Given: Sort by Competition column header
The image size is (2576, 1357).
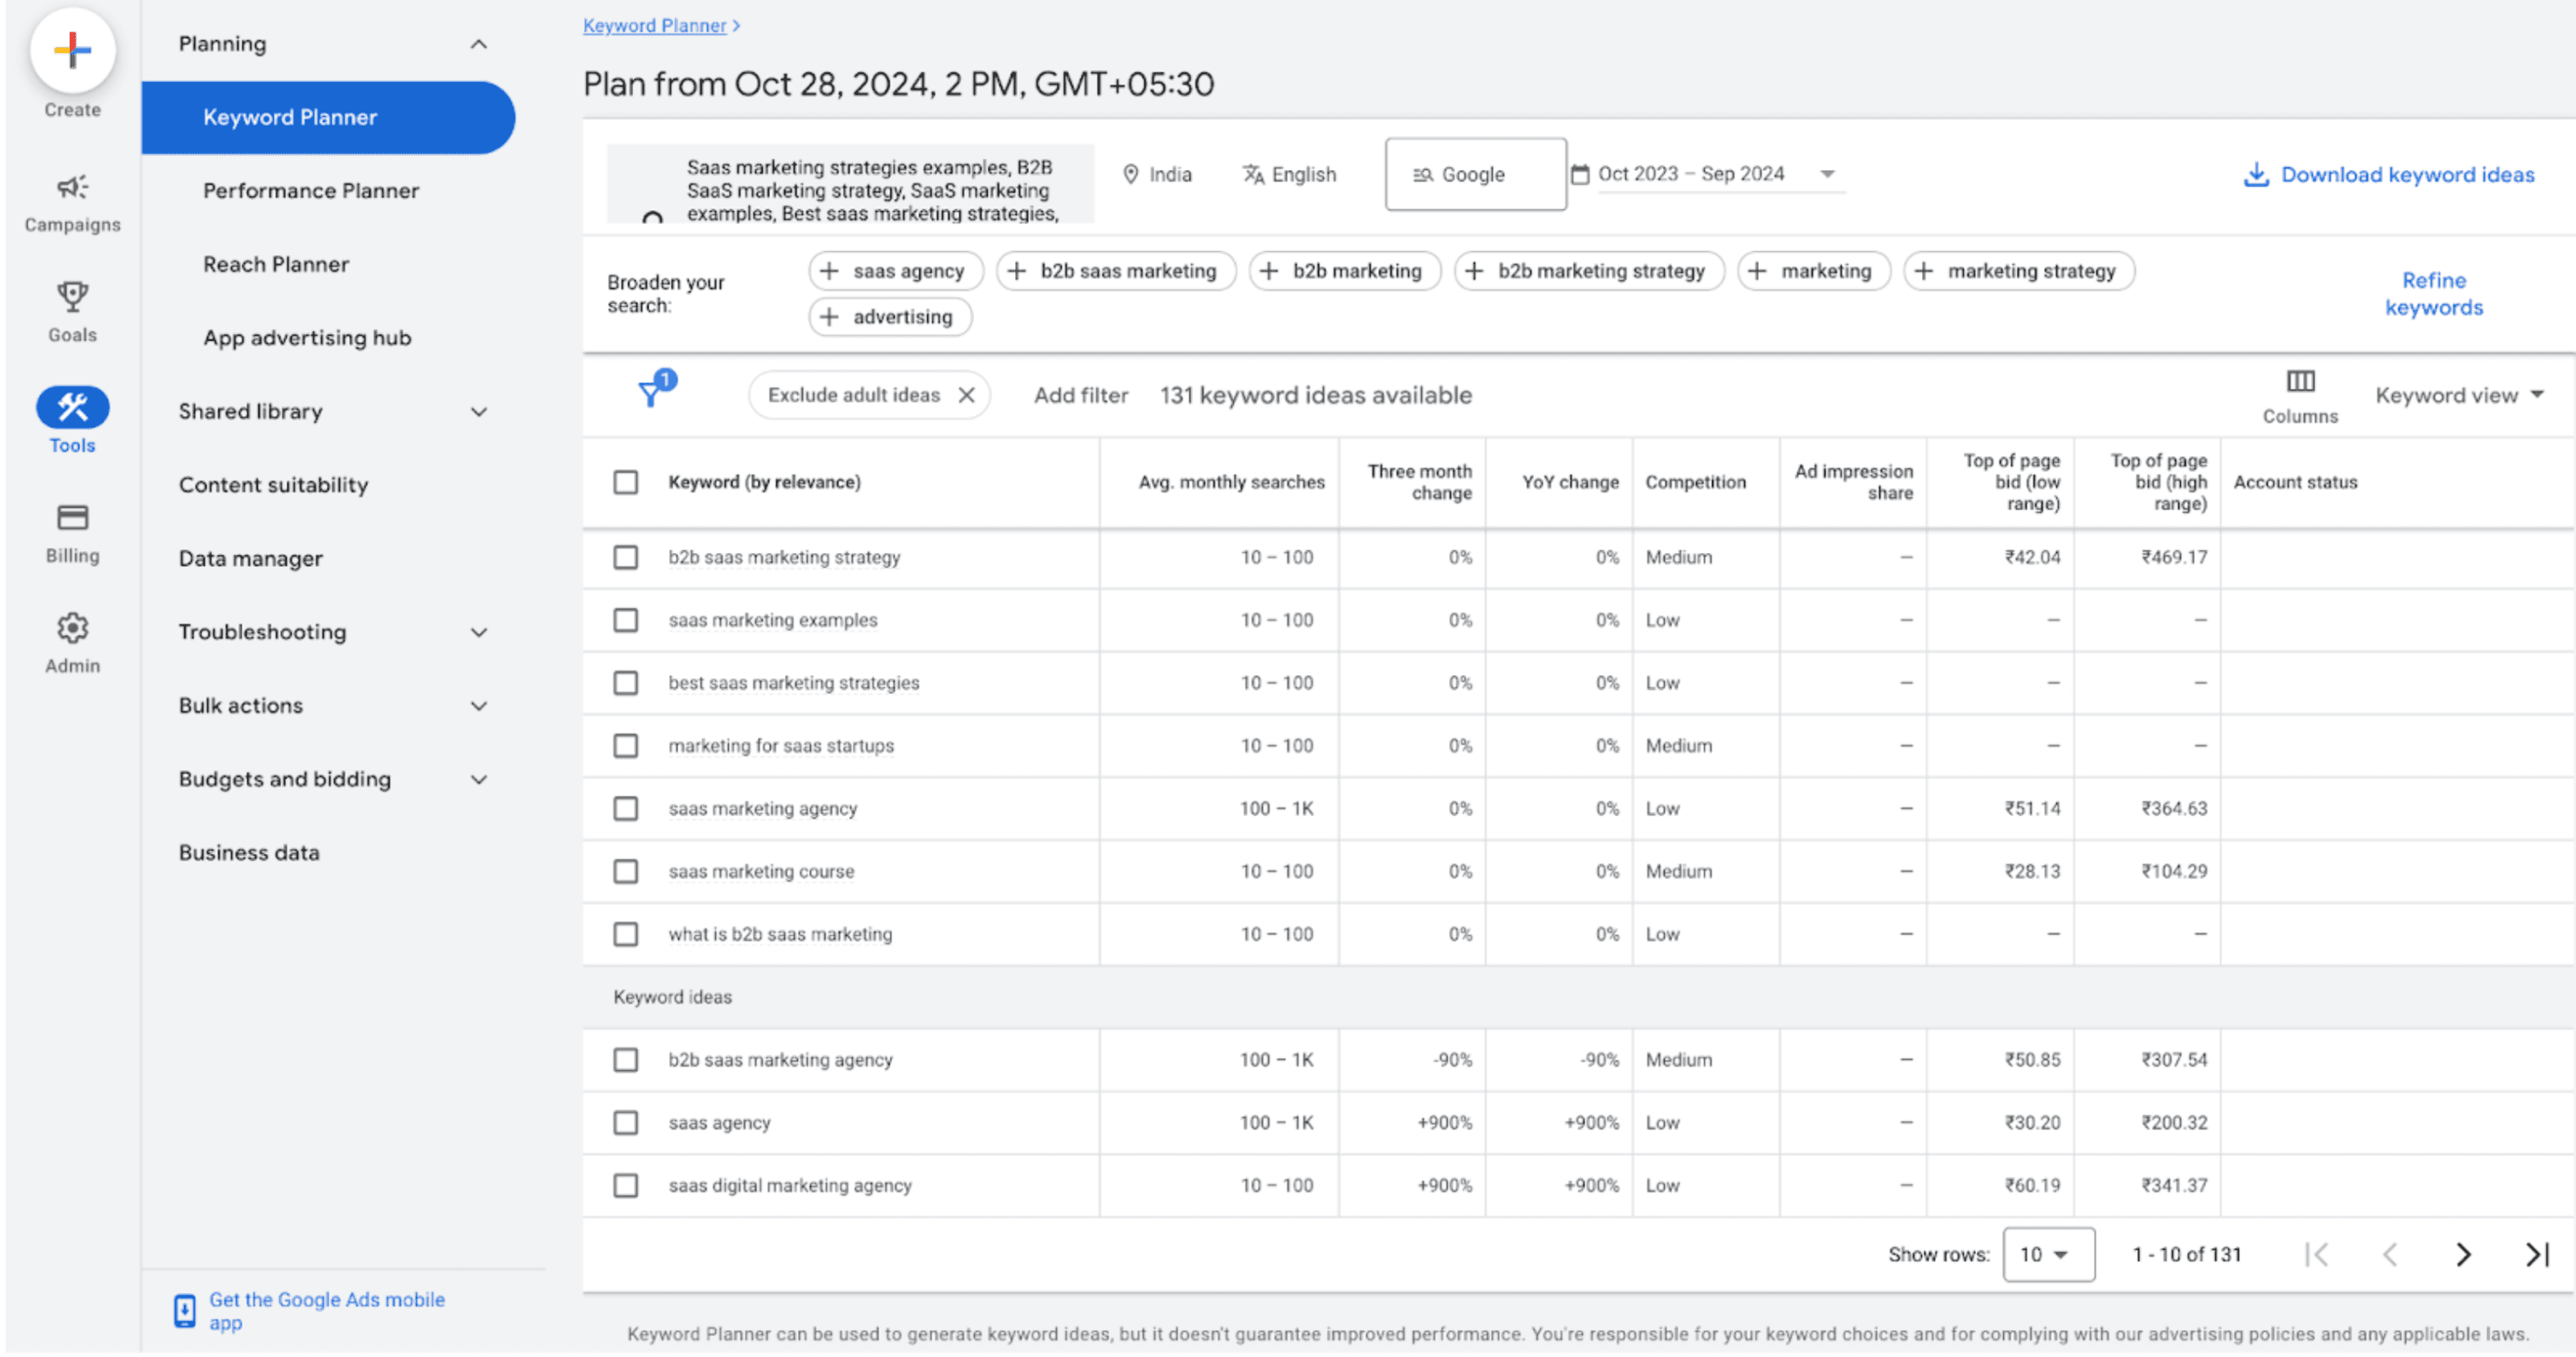Looking at the screenshot, I should click(x=1695, y=482).
